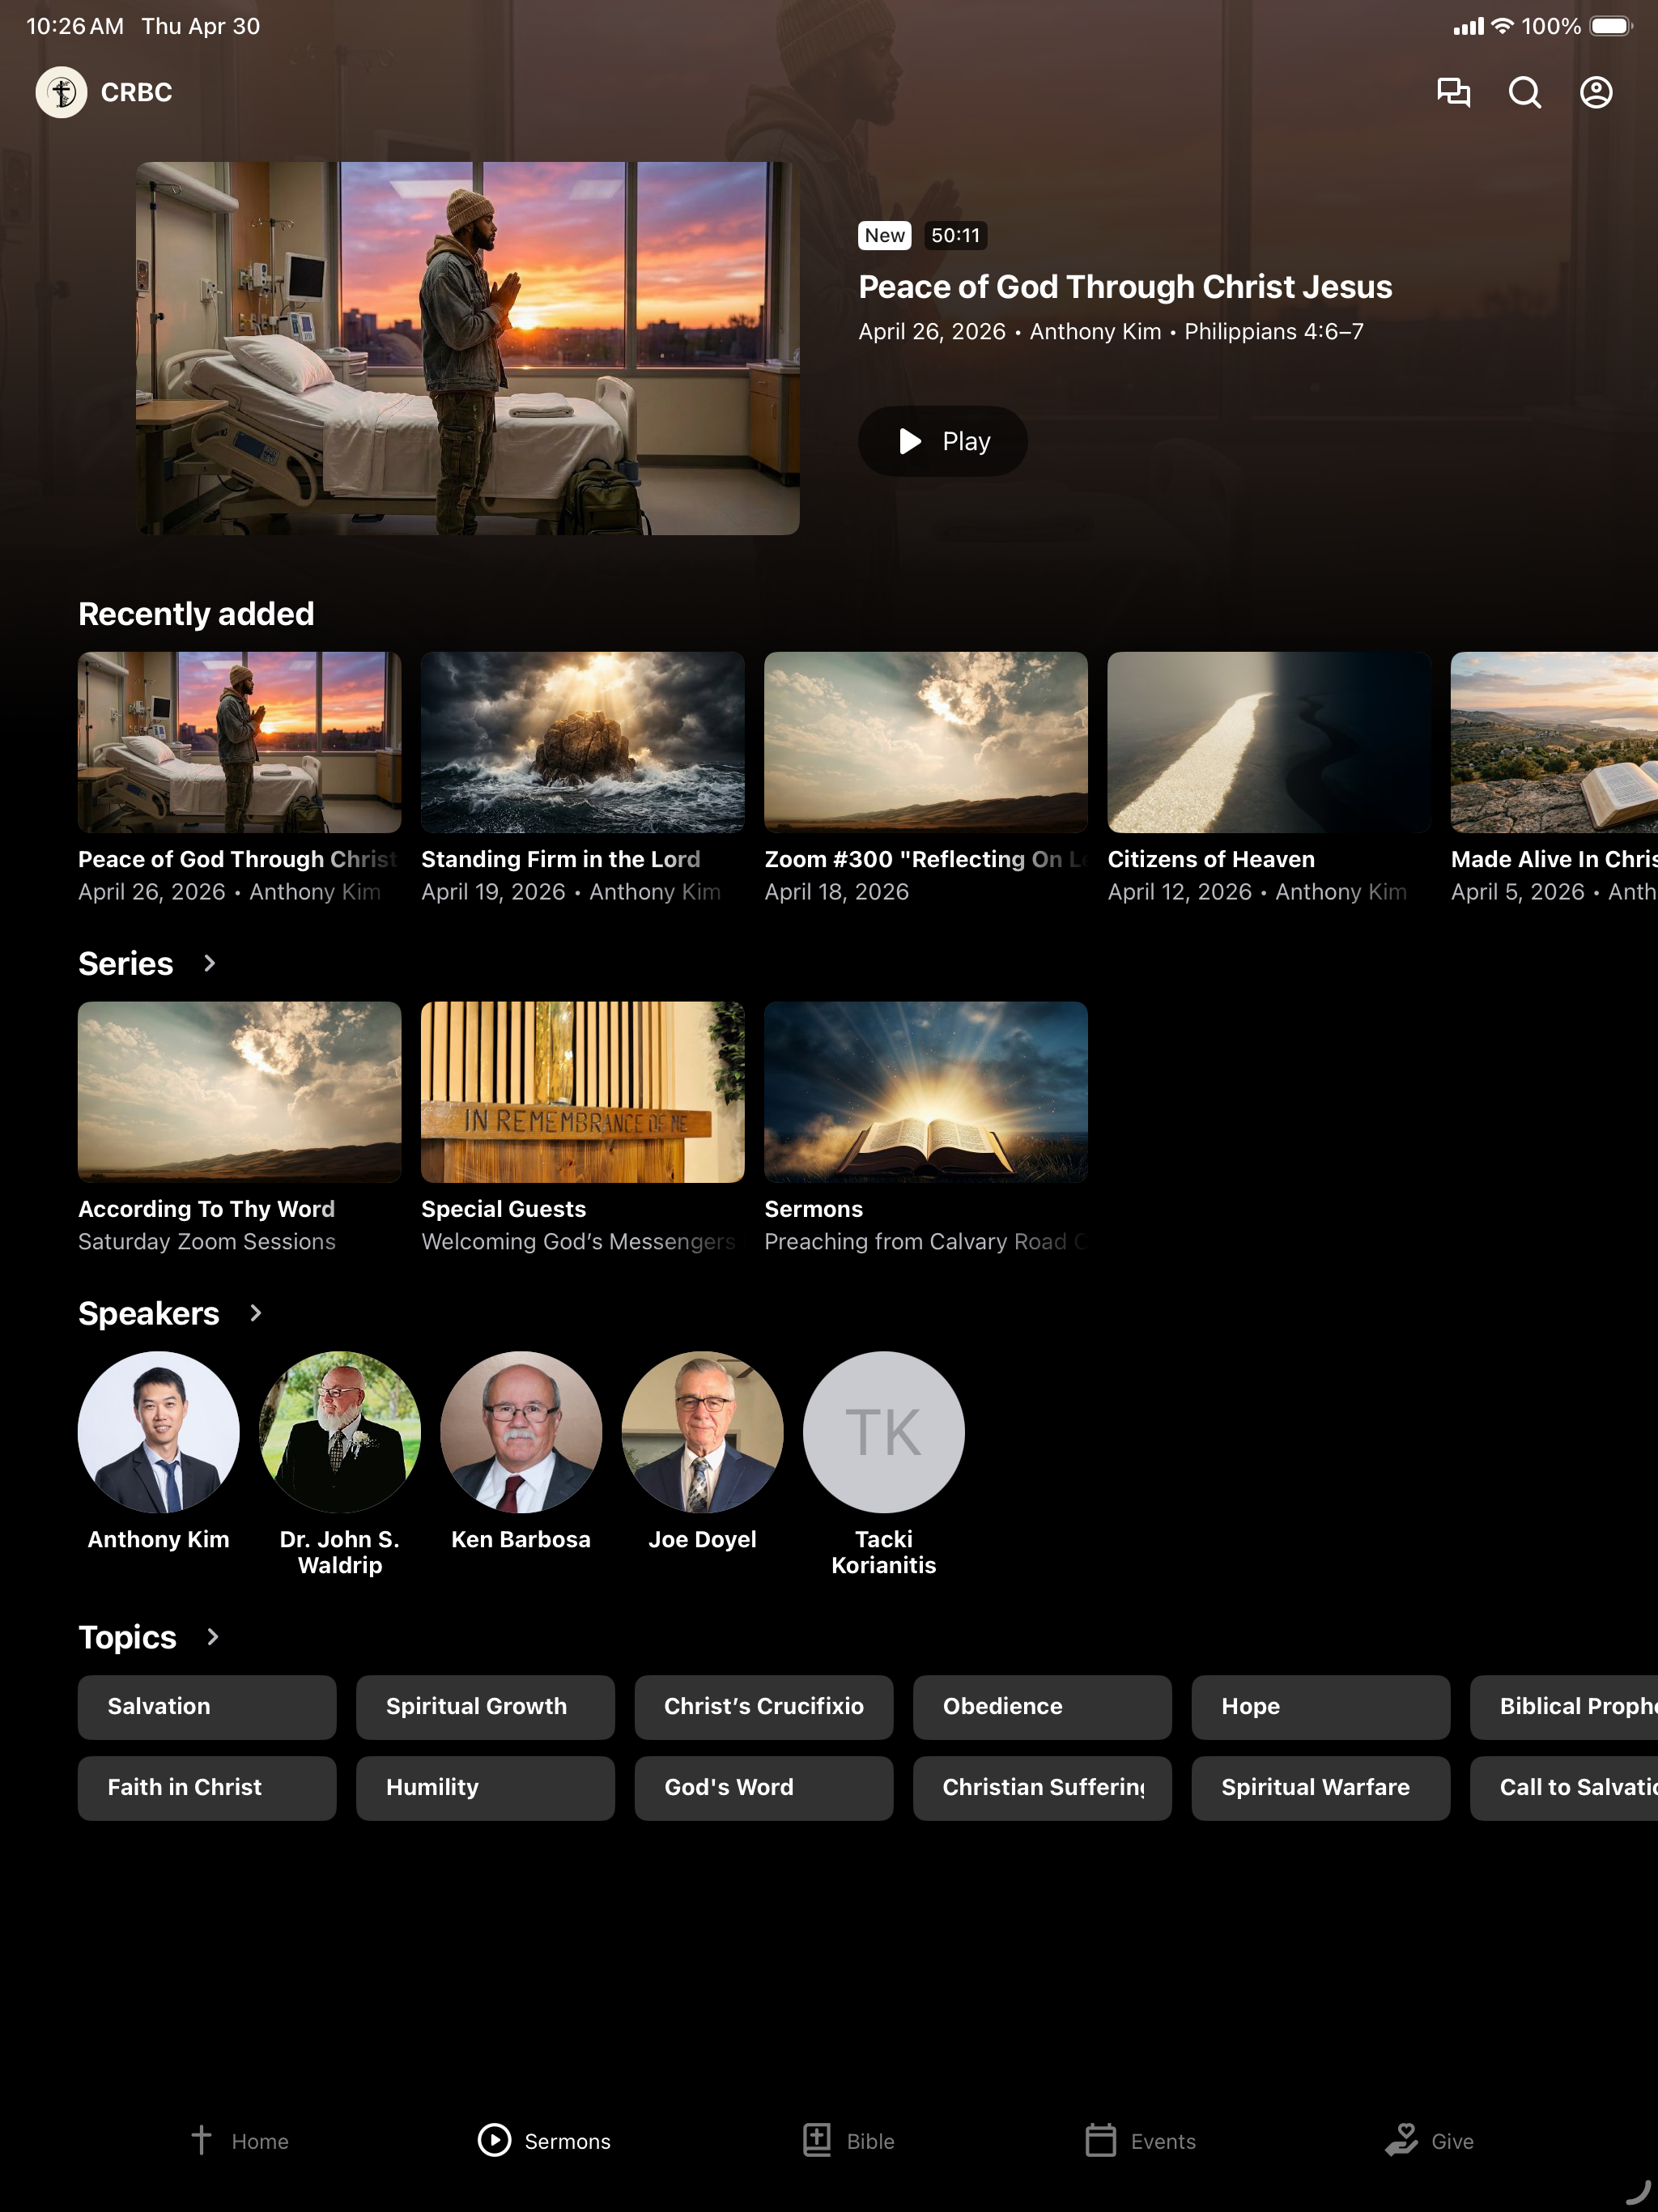The image size is (1658, 2212).
Task: Open Standing Firm in the Lord thumbnail
Action: coord(583,742)
